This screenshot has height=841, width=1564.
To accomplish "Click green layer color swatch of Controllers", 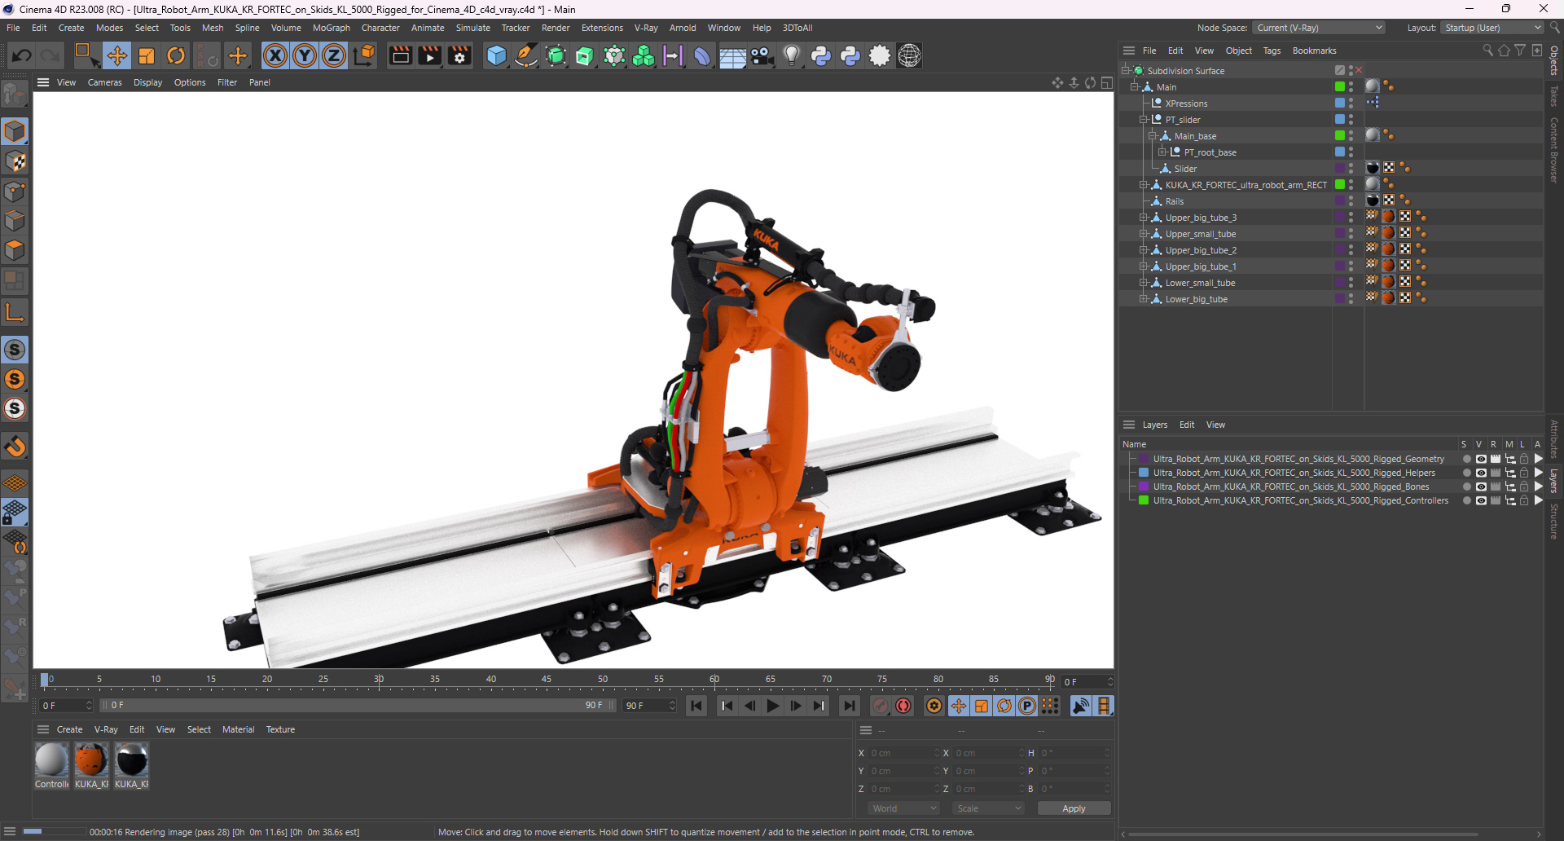I will pos(1144,500).
